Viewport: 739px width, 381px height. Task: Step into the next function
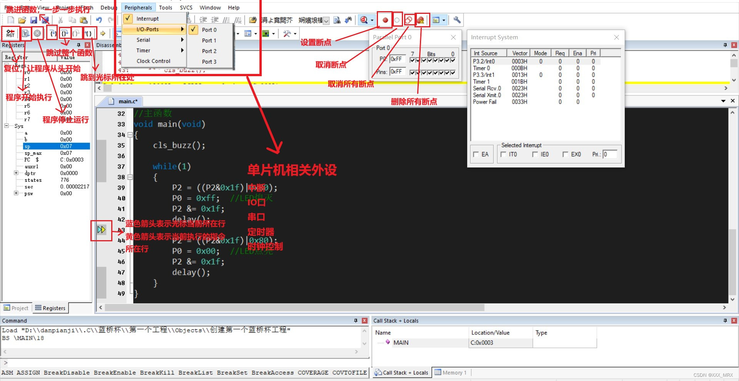click(x=52, y=33)
